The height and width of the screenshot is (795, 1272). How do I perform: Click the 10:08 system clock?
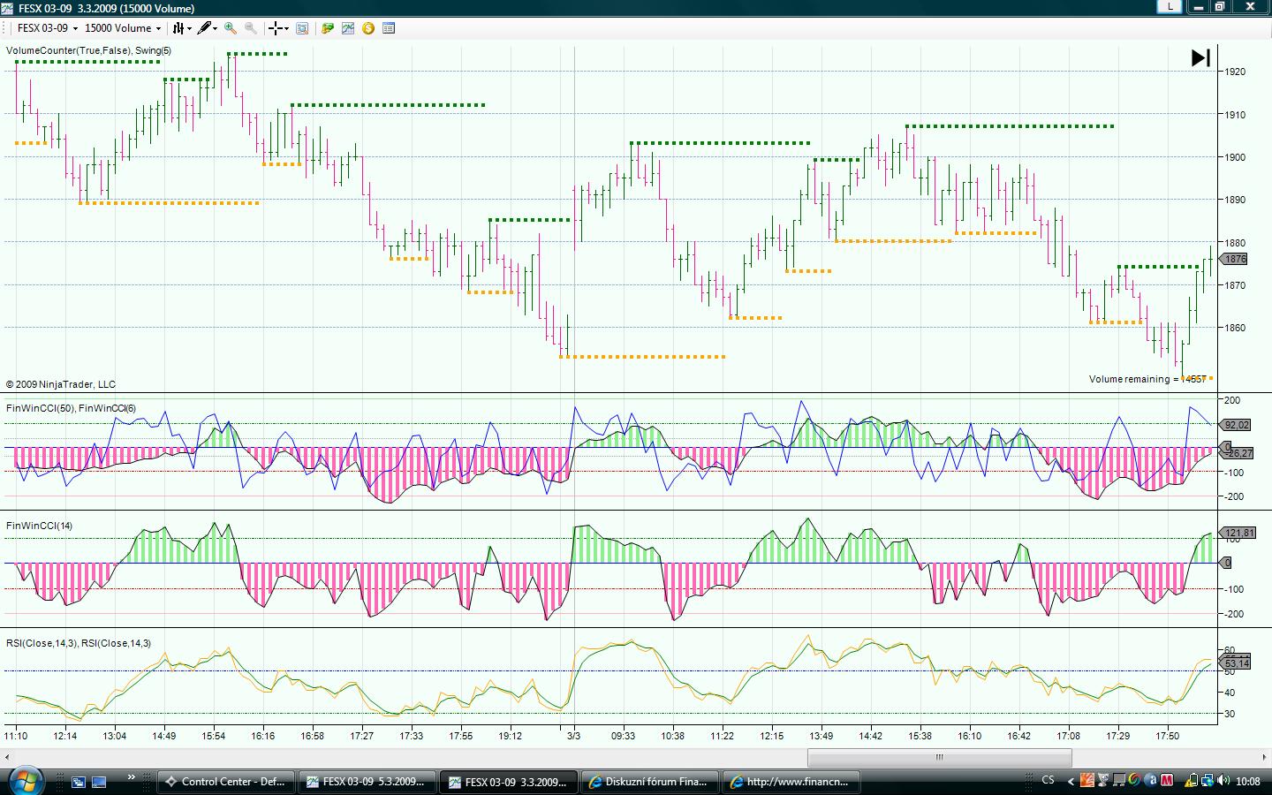[1248, 781]
